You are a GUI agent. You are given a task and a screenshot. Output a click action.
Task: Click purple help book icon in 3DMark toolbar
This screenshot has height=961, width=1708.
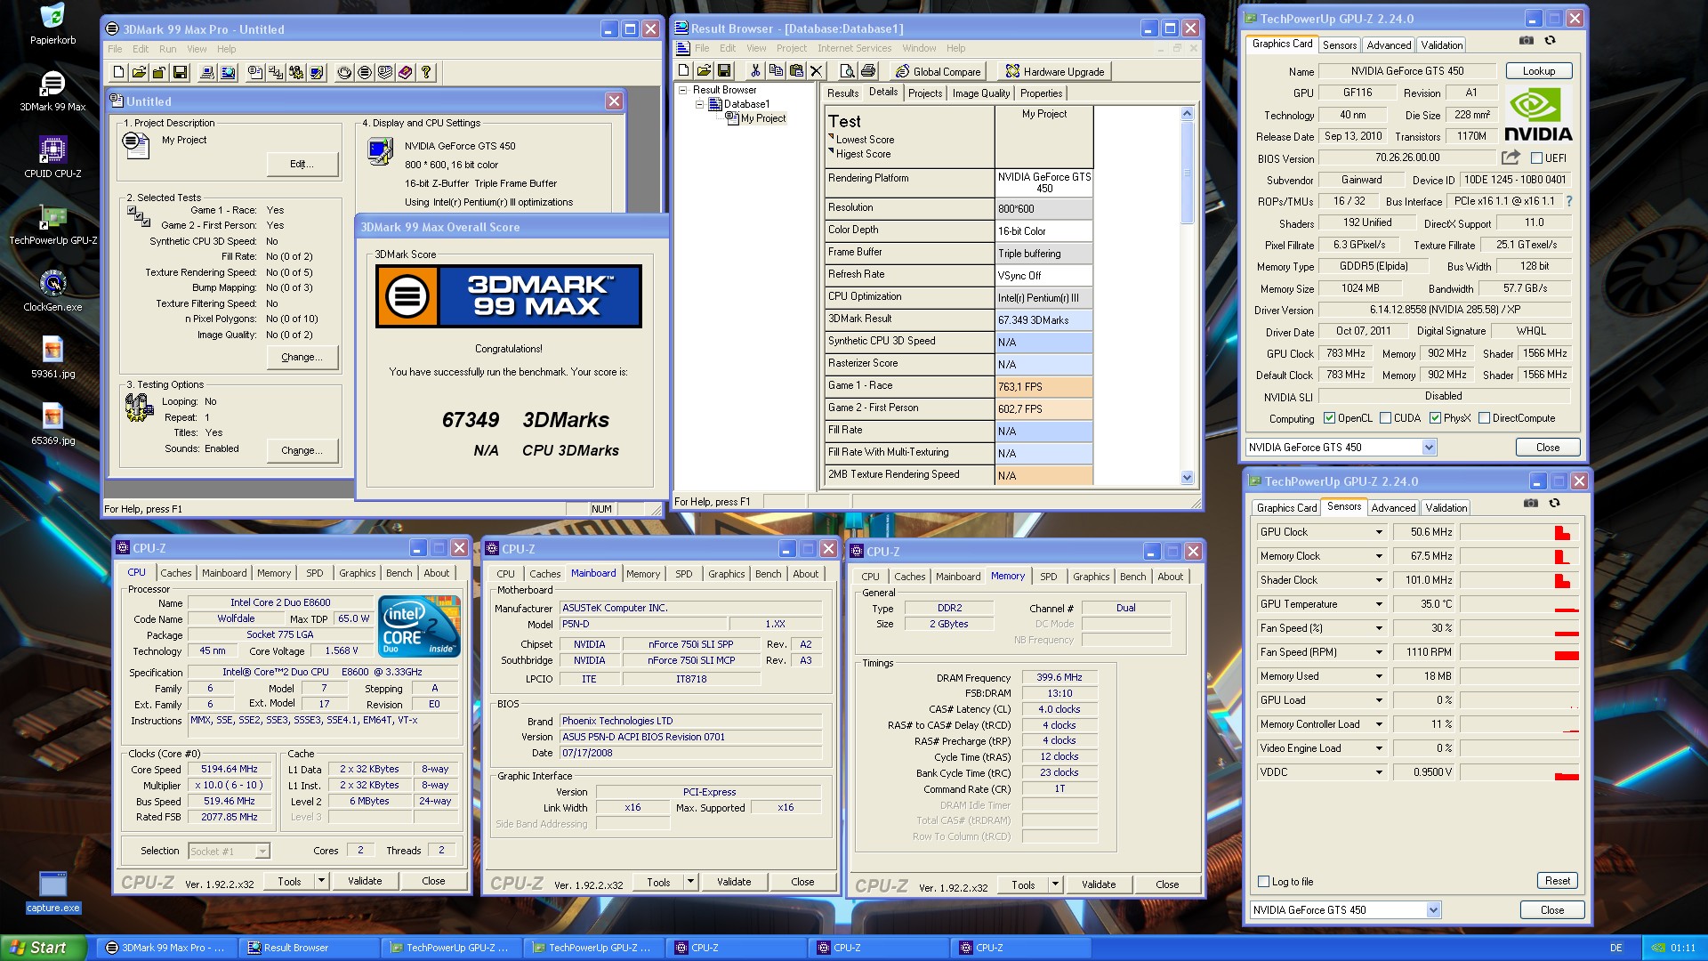[x=406, y=72]
